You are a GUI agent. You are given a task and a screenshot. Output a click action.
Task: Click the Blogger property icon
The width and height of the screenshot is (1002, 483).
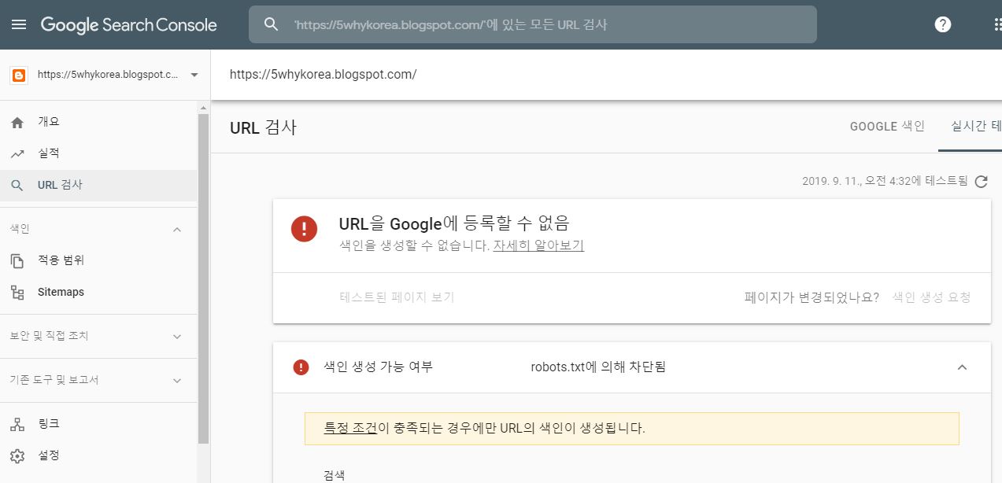click(19, 76)
